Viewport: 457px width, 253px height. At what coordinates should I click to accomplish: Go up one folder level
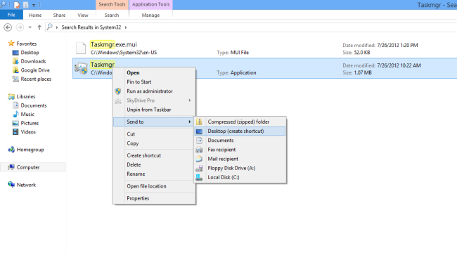tap(39, 27)
